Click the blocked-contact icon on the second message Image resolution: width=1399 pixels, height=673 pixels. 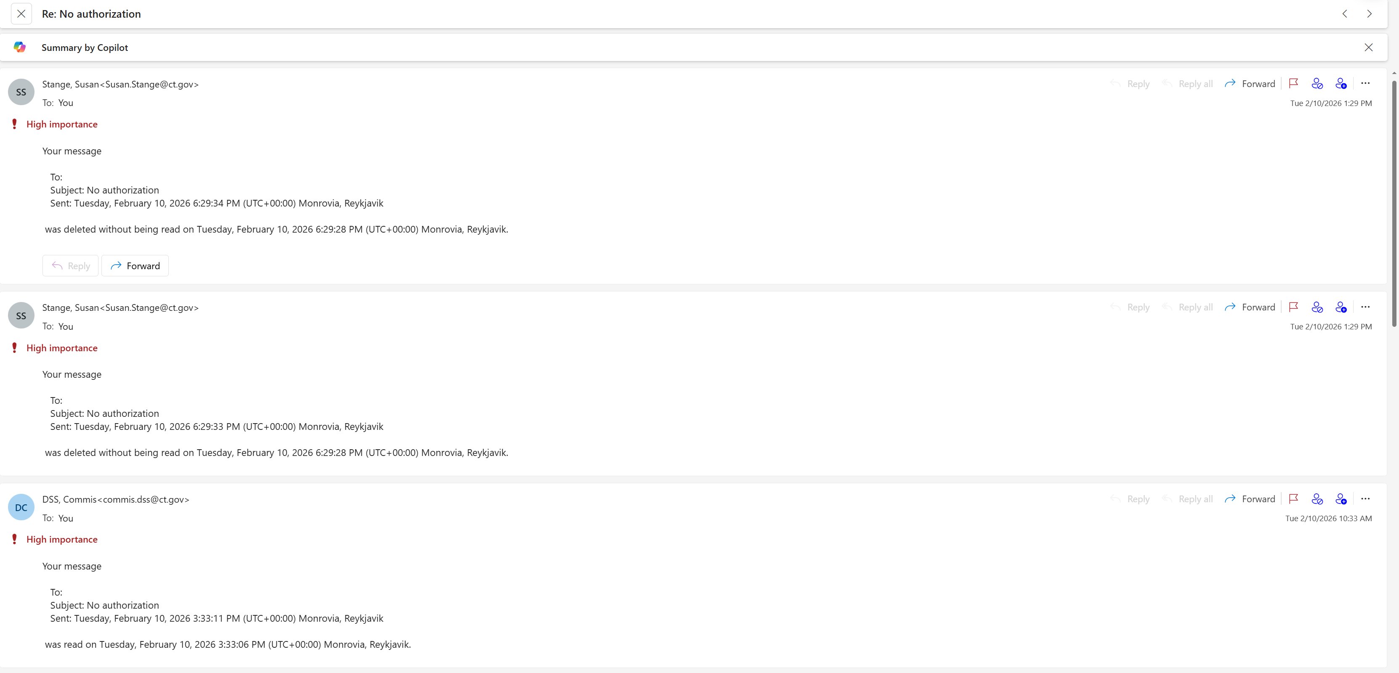pos(1317,307)
